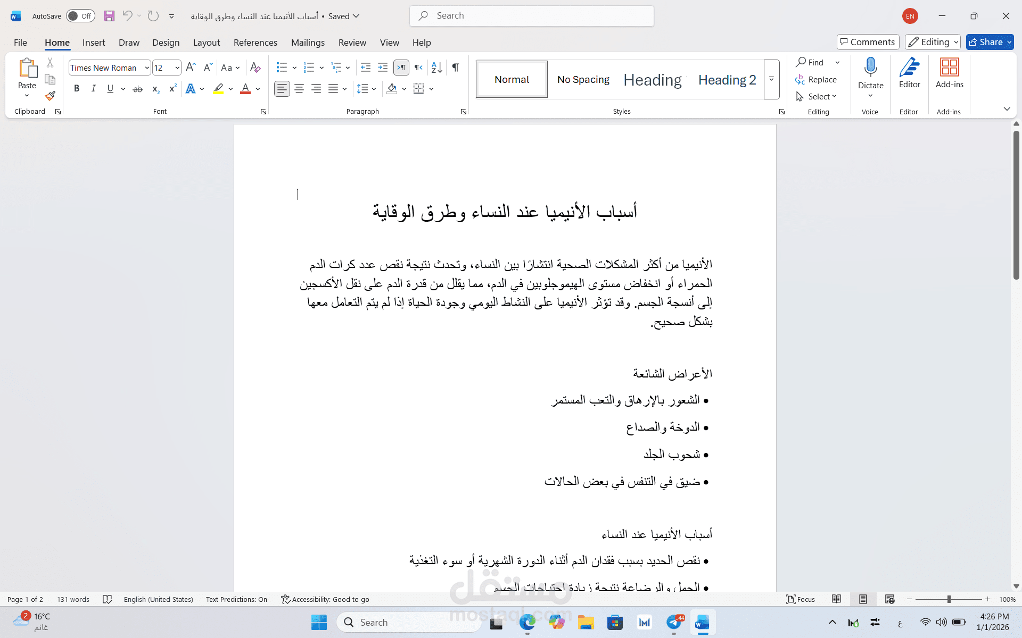Expand the text highlight color options
Screen dimensions: 1022x638
point(230,88)
